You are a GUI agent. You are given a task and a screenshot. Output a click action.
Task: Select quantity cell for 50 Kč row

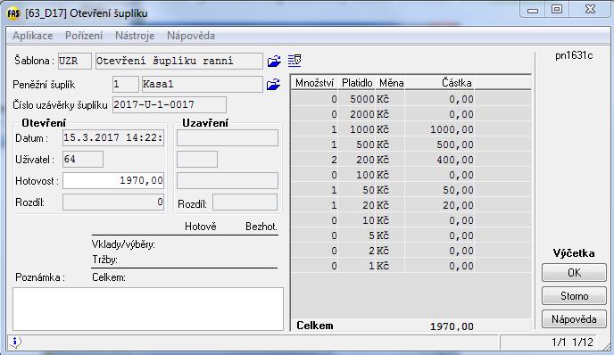tap(314, 190)
